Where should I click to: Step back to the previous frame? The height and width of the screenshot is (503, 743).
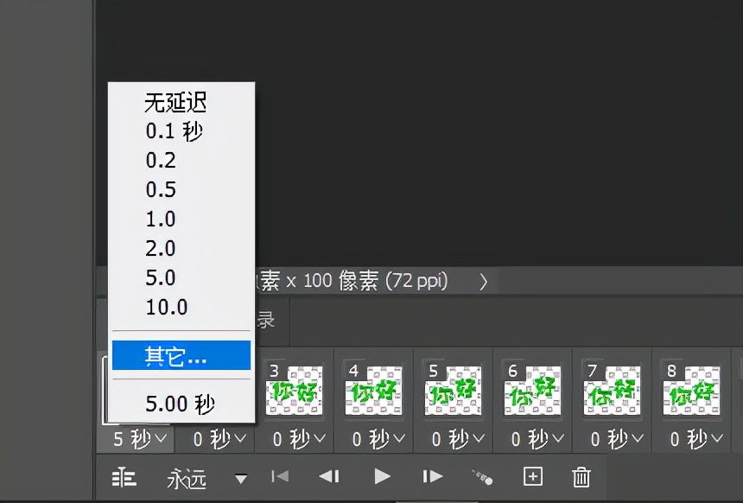click(x=329, y=477)
